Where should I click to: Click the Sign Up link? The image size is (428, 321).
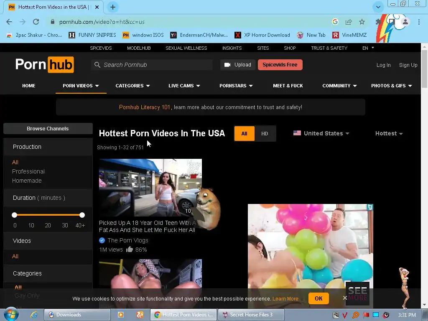408,65
